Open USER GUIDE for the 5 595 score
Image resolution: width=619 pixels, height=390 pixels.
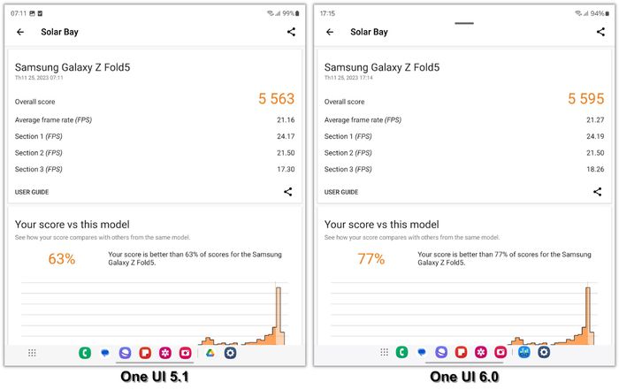pos(341,192)
